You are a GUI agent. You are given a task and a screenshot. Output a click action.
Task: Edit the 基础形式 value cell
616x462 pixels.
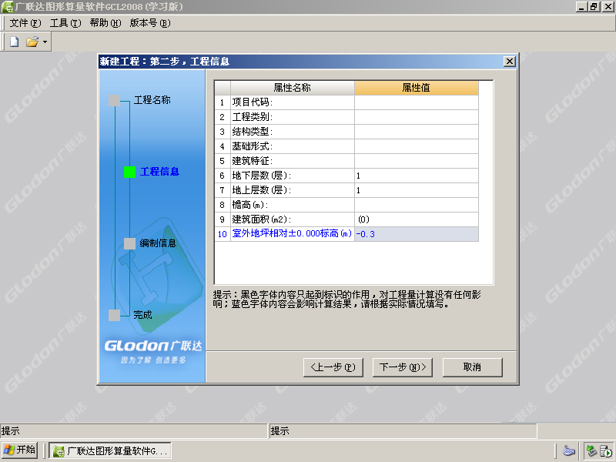point(417,146)
